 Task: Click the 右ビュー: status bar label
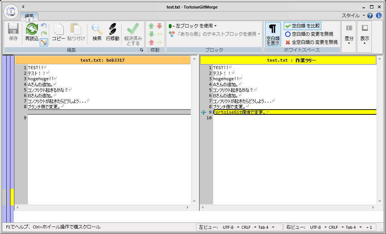(296, 227)
